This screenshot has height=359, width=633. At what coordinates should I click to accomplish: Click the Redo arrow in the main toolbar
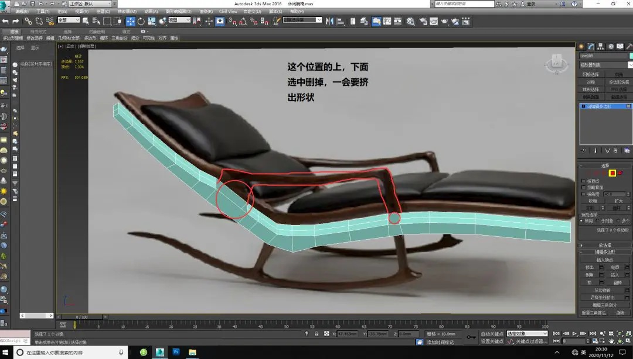tap(16, 21)
